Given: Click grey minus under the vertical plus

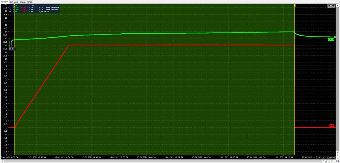Looking at the screenshot, I should [337, 158].
